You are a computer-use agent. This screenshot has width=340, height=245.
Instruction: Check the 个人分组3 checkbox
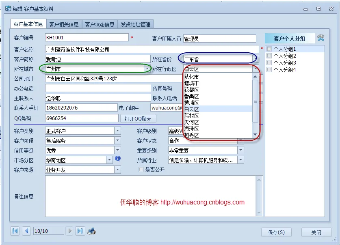[269, 63]
